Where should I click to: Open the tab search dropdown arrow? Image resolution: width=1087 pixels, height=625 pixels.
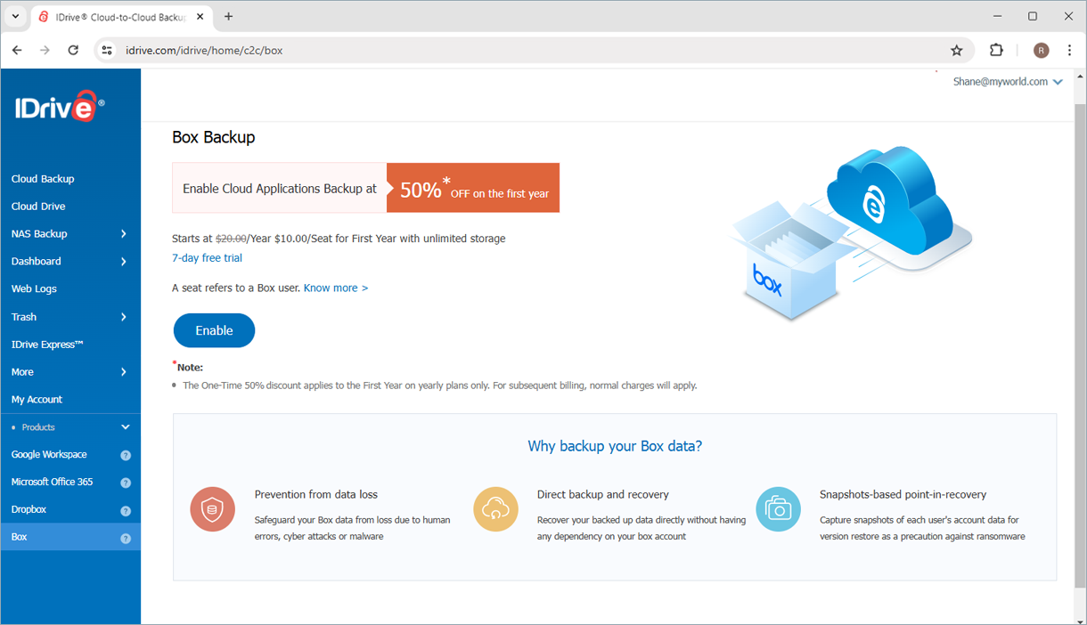pos(15,16)
